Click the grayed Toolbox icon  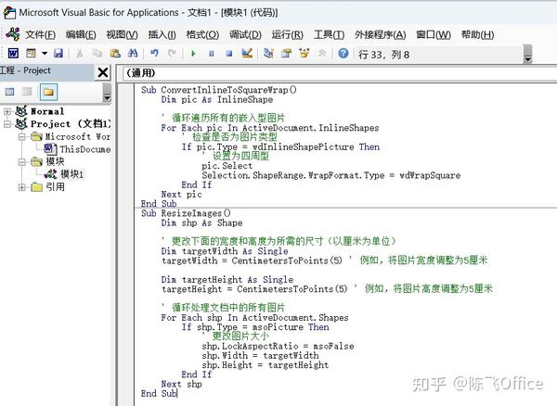(322, 54)
